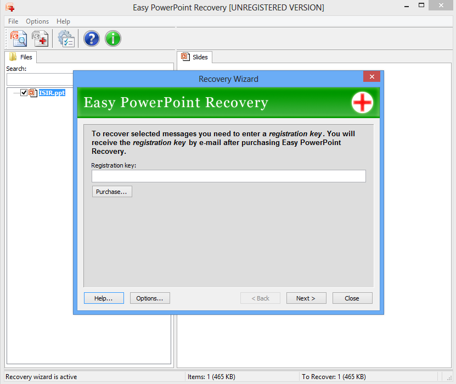Screen dimensions: 456x384
Task: Switch to the Files tab
Action: click(21, 57)
